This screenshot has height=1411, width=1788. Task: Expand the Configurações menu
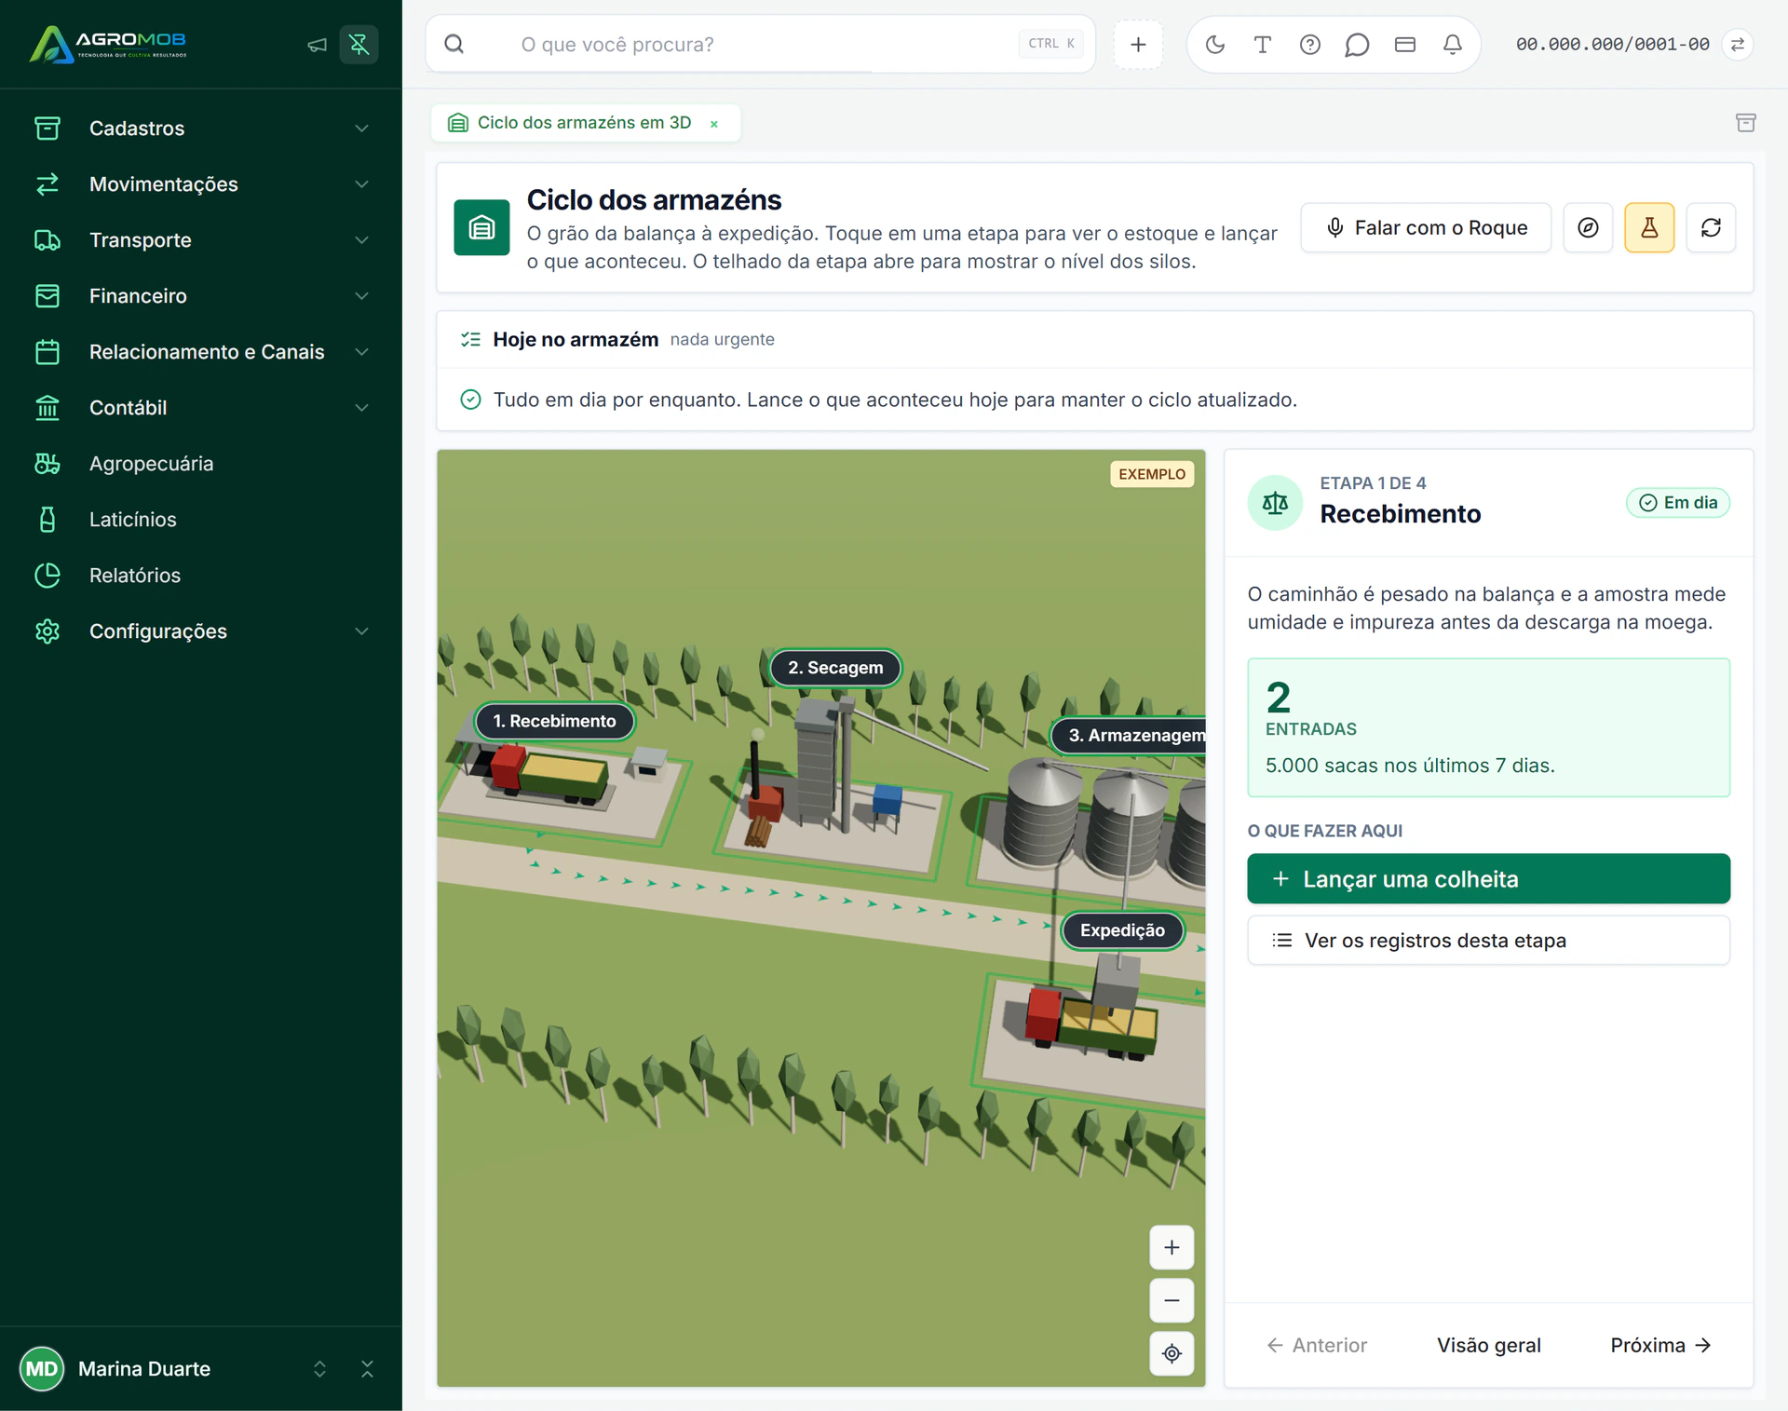pyautogui.click(x=201, y=631)
